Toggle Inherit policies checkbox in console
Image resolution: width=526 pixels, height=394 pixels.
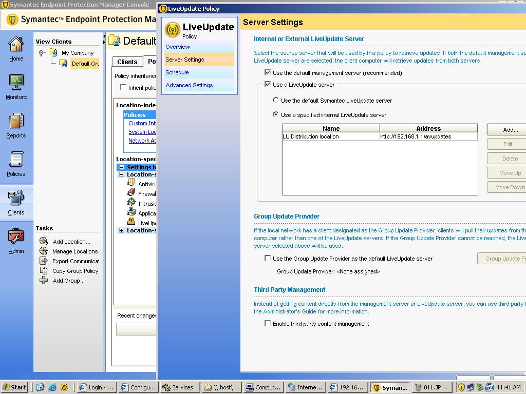[x=123, y=87]
